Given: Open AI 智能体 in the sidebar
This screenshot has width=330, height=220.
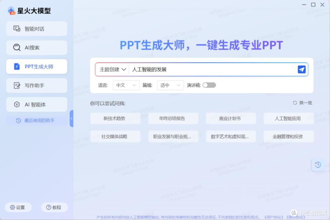Looking at the screenshot, I should [37, 105].
